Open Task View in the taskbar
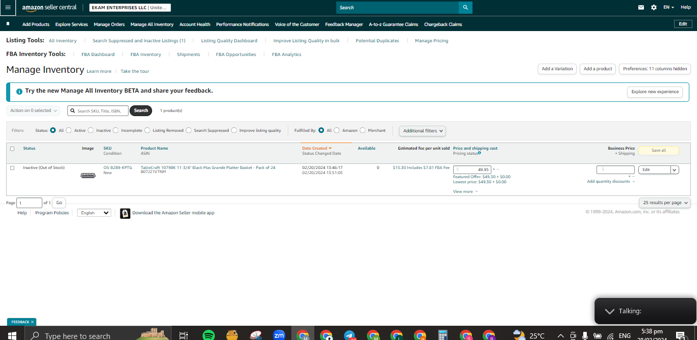The image size is (697, 340). pos(184,335)
